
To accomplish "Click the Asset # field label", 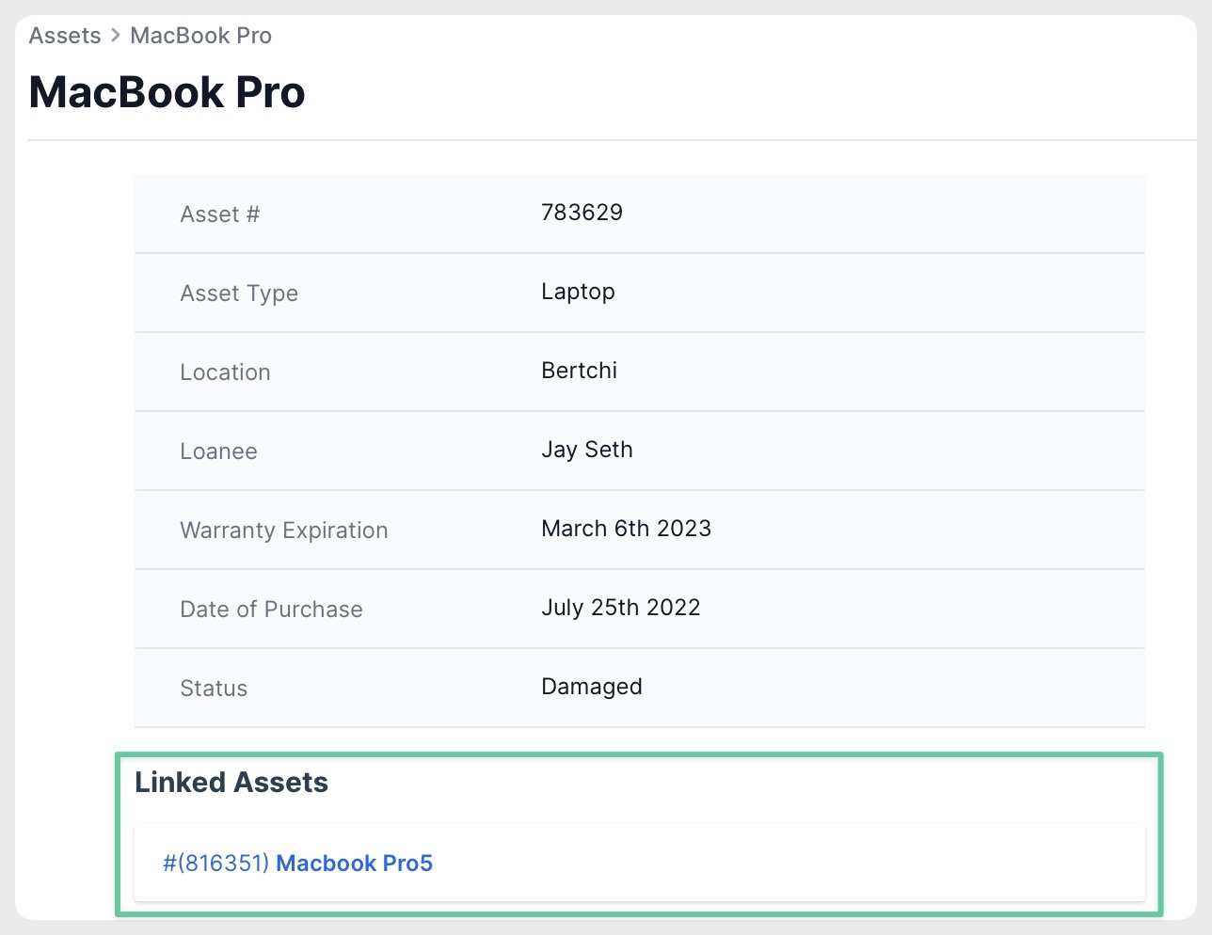I will tap(219, 214).
